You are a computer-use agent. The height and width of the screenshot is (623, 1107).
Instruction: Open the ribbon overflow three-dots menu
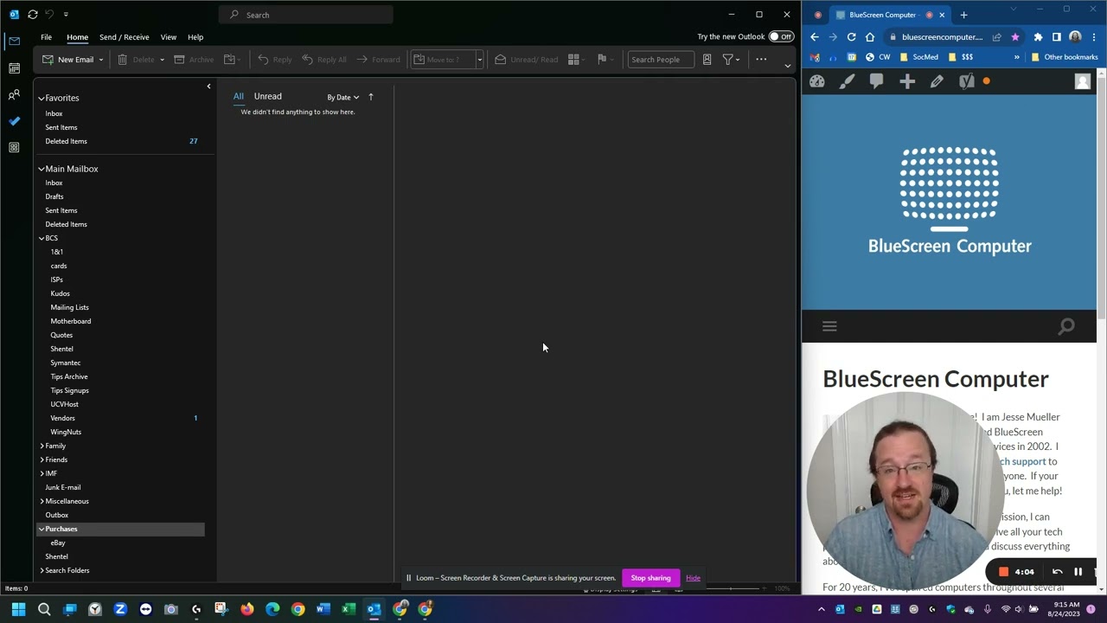click(x=761, y=60)
